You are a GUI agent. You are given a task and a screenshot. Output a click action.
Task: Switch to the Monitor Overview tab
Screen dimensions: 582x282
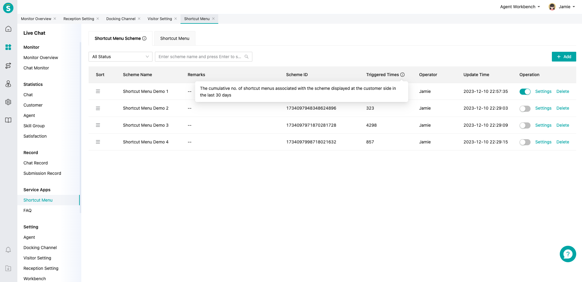pyautogui.click(x=36, y=19)
